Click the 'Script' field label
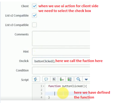Viewport: 117px width, 103px height. click(25, 80)
